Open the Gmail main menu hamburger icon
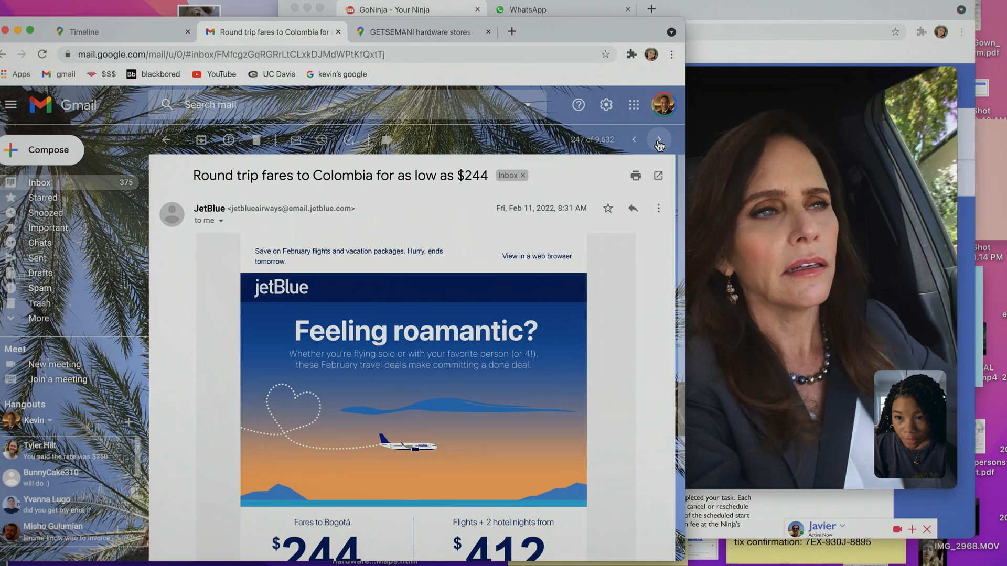This screenshot has height=566, width=1007. (x=10, y=105)
